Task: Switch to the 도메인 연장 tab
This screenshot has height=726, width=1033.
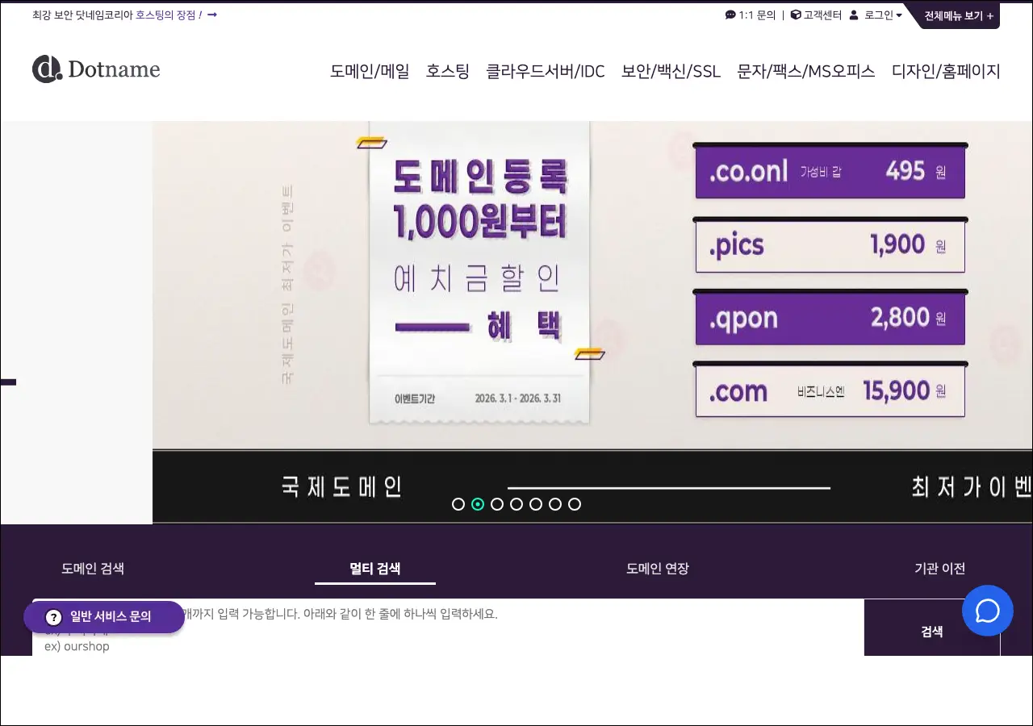Action: click(657, 569)
